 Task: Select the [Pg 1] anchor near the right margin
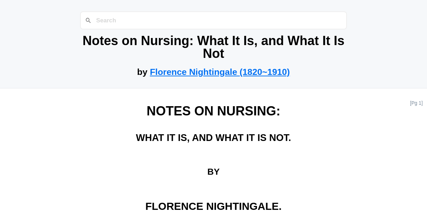[416, 103]
